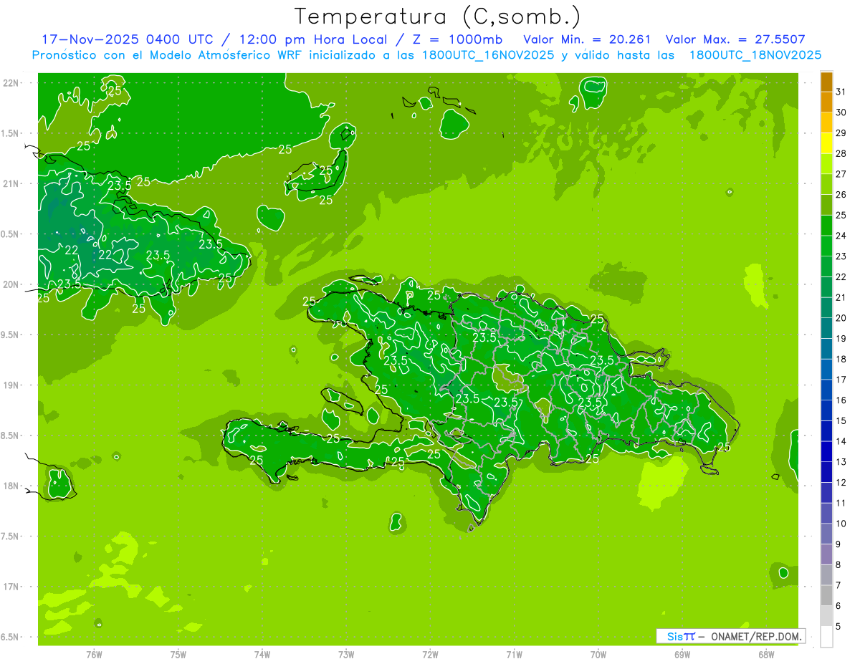Click the color scale label '15'
The height and width of the screenshot is (664, 860).
point(841,420)
